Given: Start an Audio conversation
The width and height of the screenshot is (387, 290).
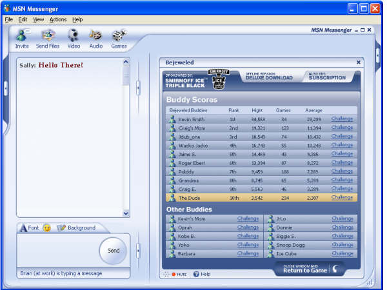Looking at the screenshot, I should (x=95, y=39).
